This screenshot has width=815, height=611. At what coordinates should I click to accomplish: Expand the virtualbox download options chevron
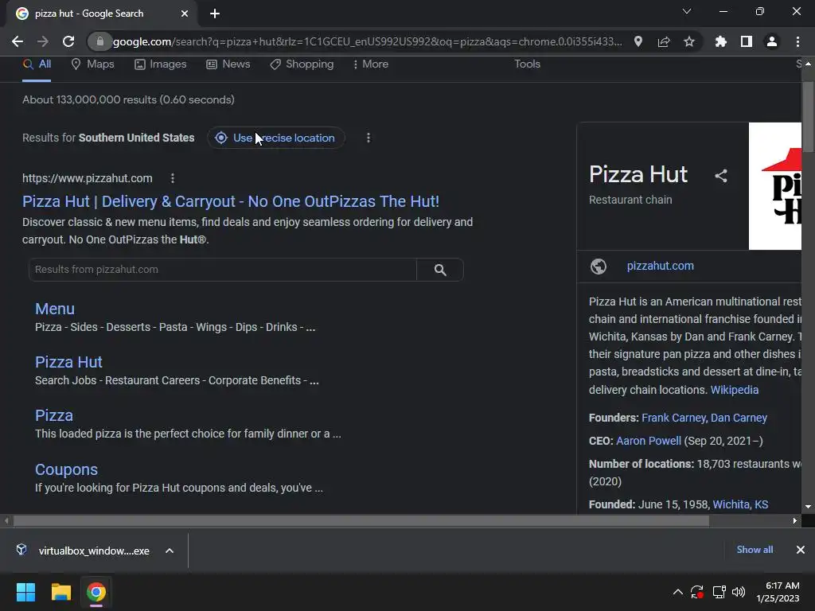coord(170,551)
